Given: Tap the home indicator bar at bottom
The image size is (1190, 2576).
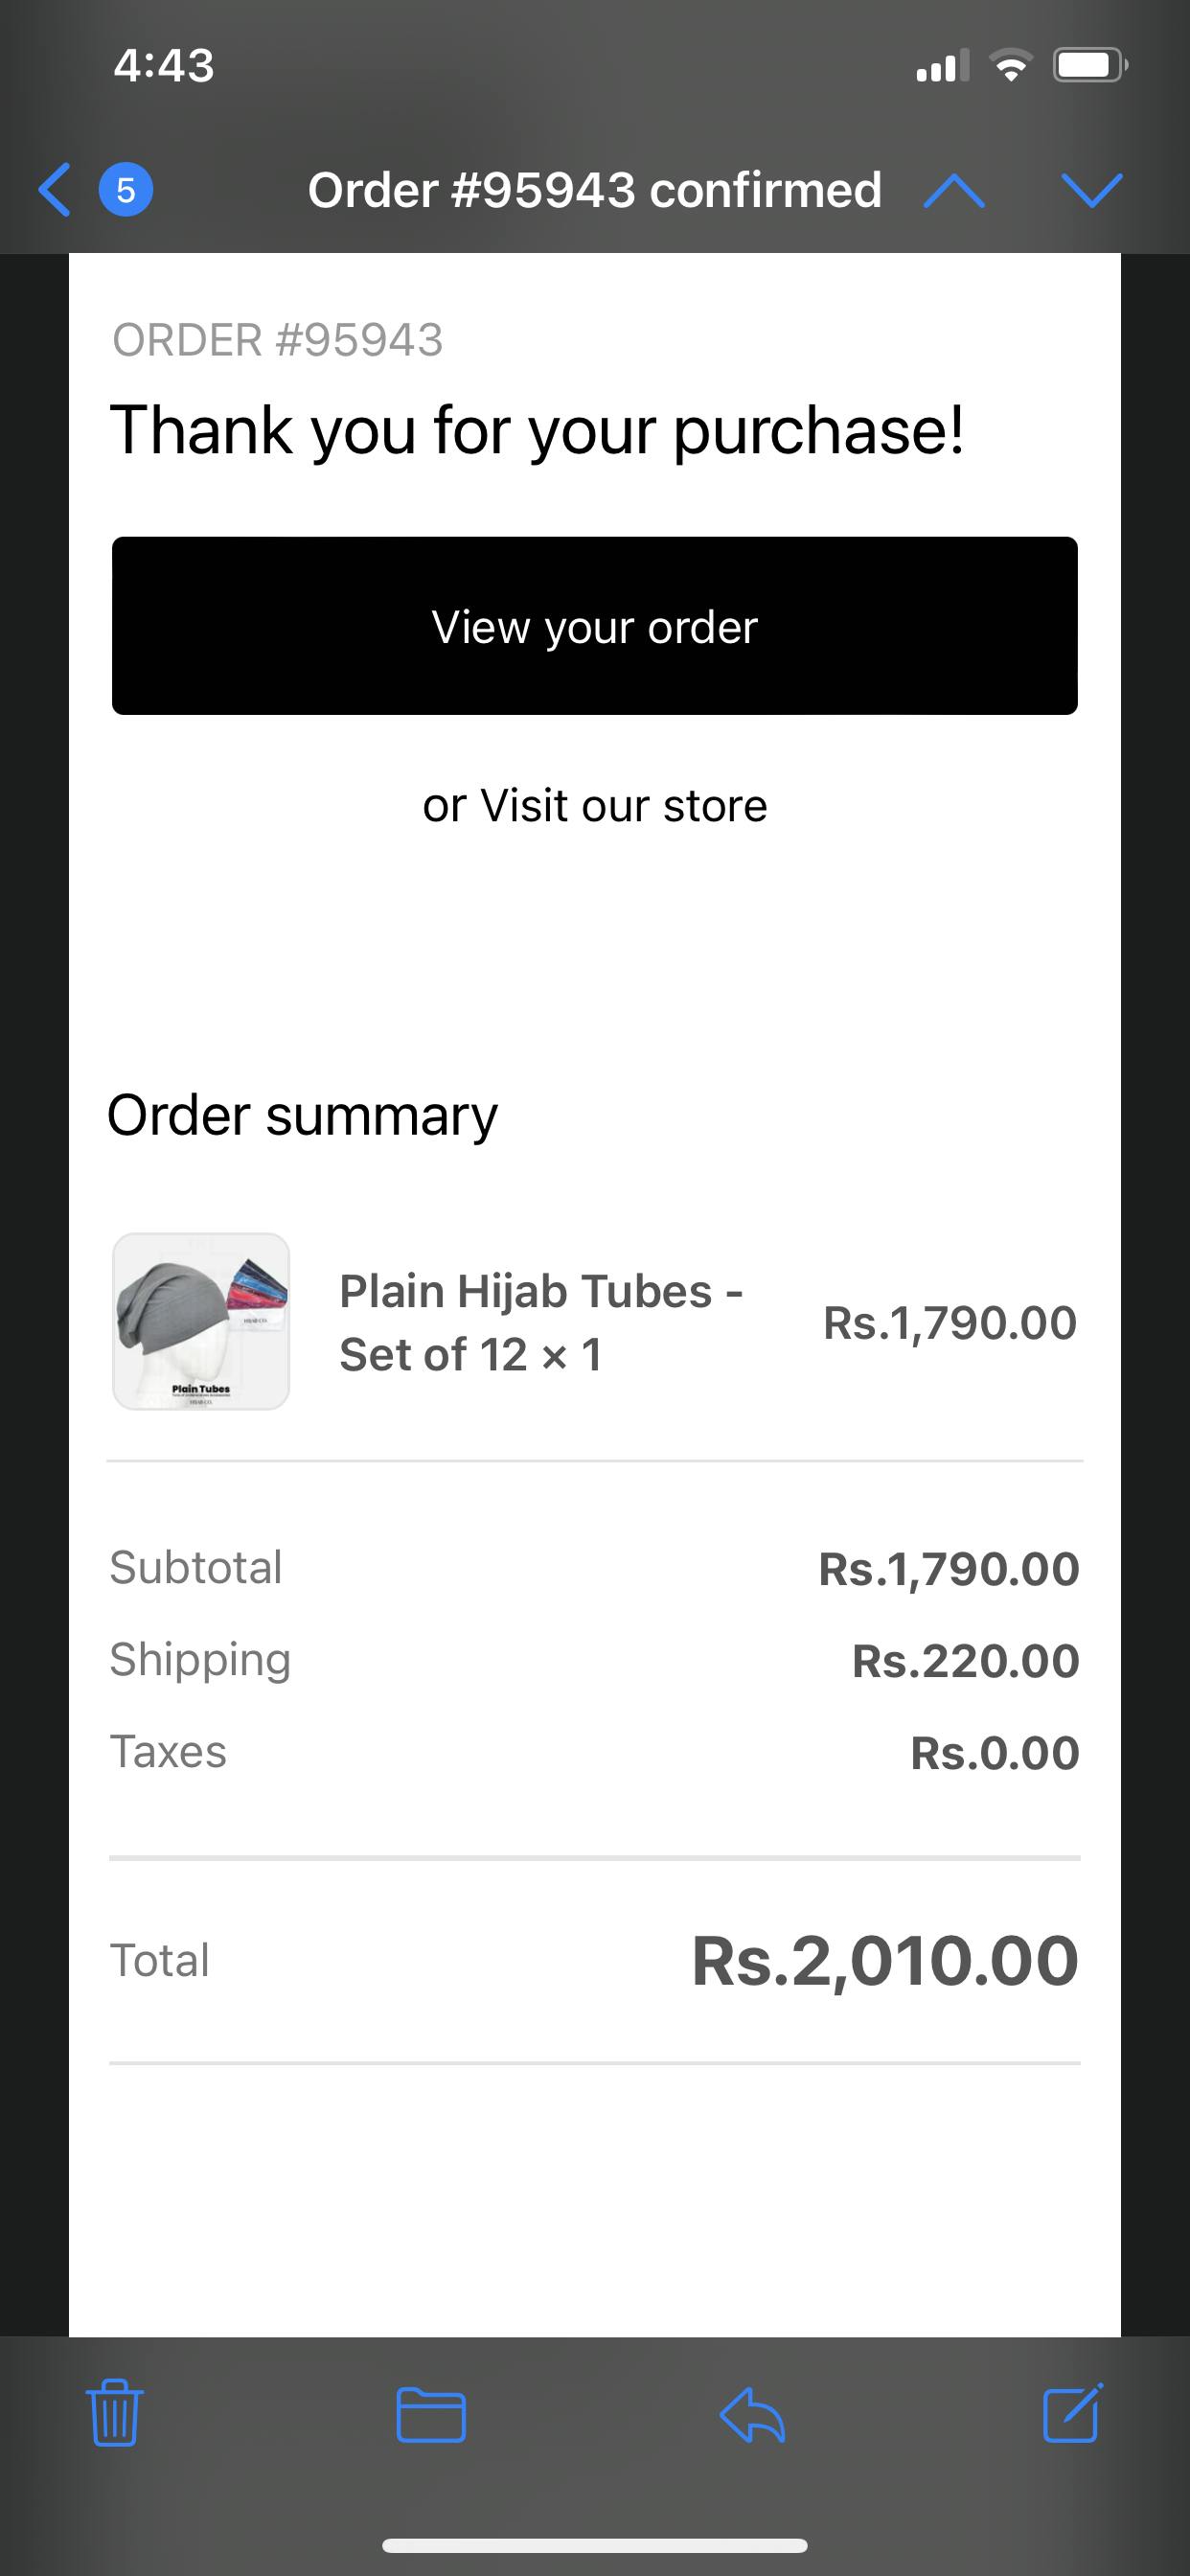Looking at the screenshot, I should pyautogui.click(x=595, y=2545).
